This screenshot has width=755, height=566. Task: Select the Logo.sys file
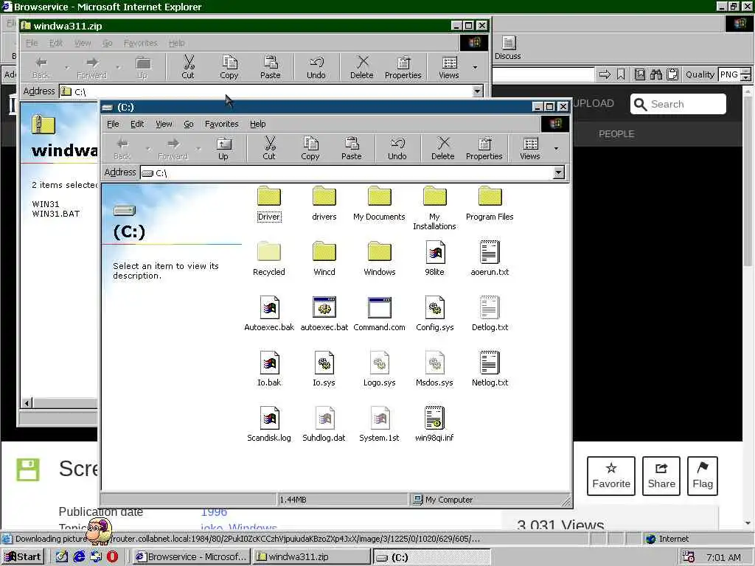coord(380,369)
